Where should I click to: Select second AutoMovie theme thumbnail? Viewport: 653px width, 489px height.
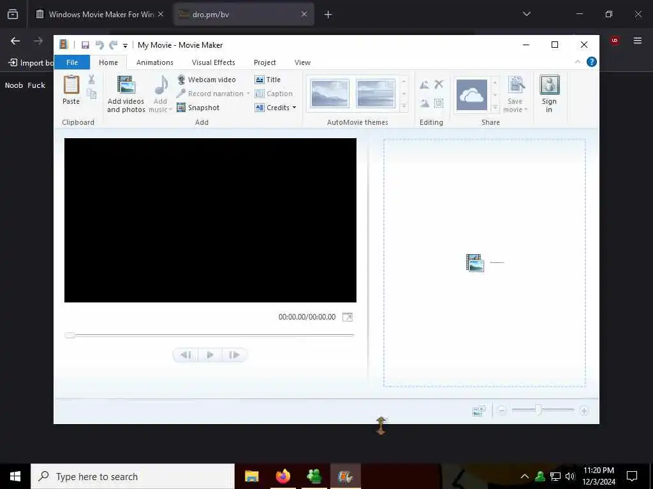click(x=376, y=94)
